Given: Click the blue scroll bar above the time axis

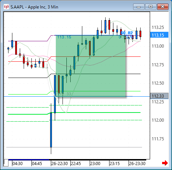Looking at the screenshot, I should (x=29, y=160).
